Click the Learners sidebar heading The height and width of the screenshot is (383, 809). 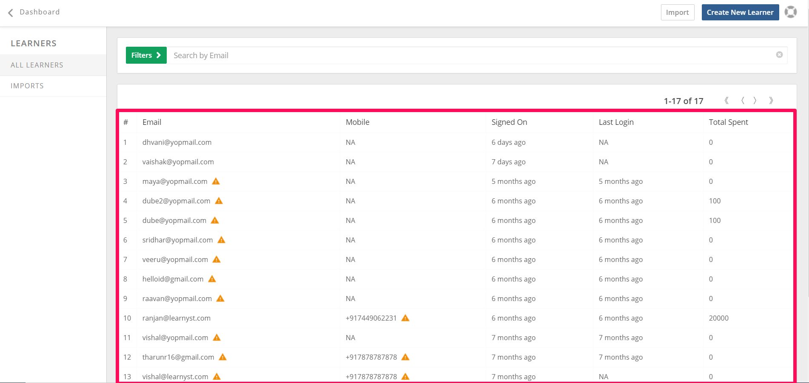34,43
